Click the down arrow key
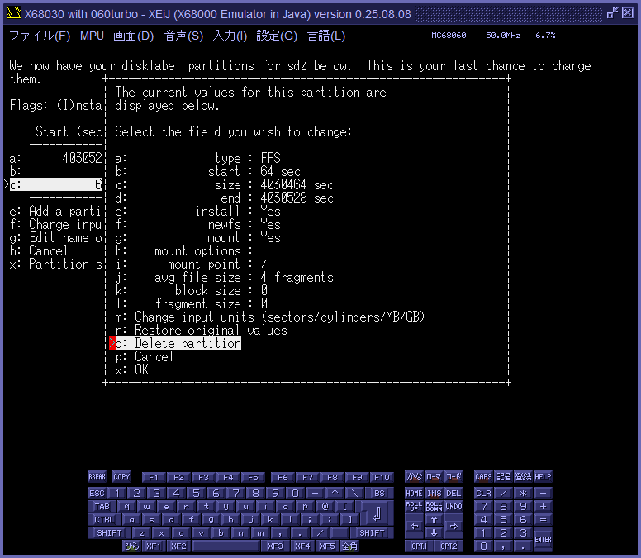This screenshot has width=641, height=558. click(434, 532)
